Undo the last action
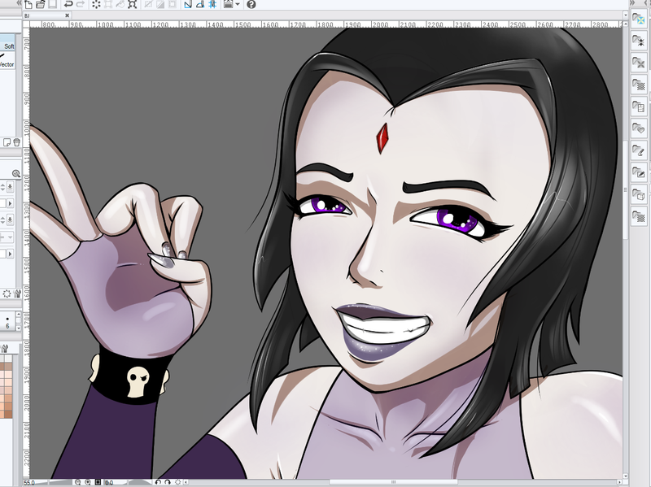Image resolution: width=651 pixels, height=487 pixels. click(x=68, y=5)
